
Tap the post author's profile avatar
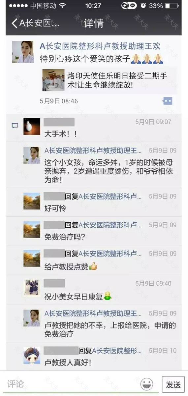tap(23, 52)
